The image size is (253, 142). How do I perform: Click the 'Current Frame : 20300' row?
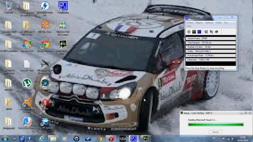tap(211, 39)
